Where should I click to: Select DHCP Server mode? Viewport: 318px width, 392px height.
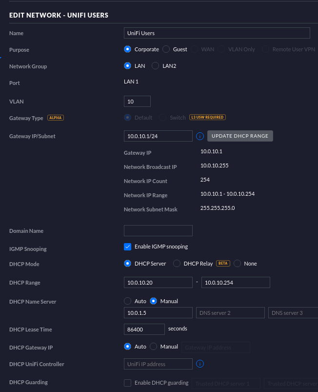pos(127,264)
